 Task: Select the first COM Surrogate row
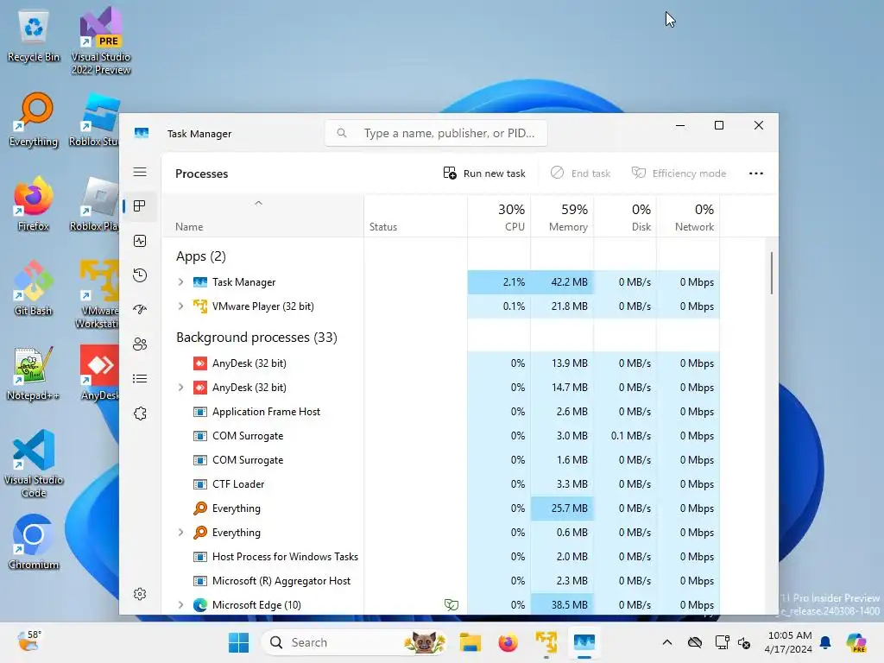pyautogui.click(x=441, y=436)
